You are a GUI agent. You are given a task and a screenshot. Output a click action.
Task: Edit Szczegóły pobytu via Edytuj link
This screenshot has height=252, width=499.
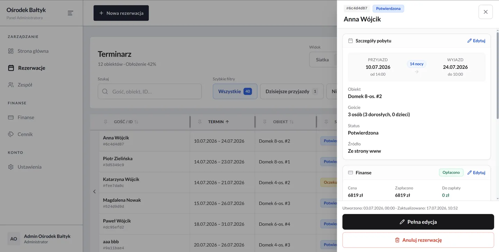tap(476, 40)
